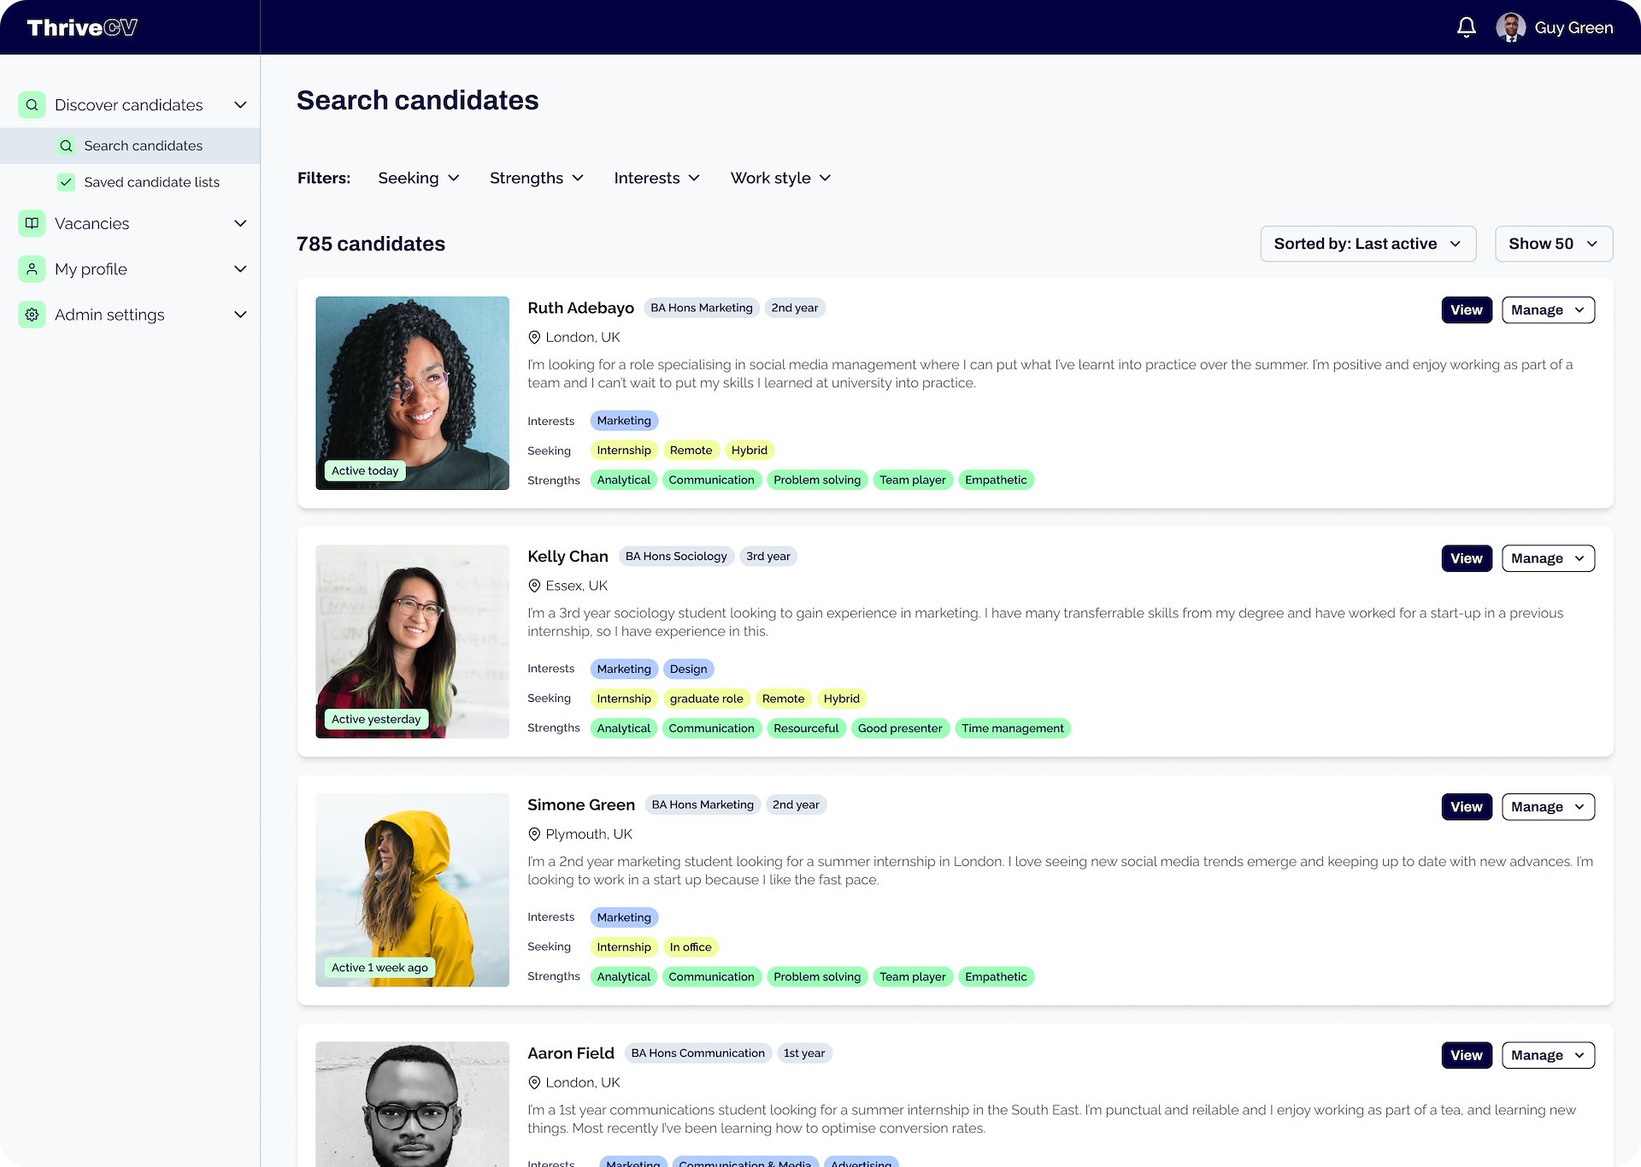
Task: Click the Active 1 week ago label
Action: (379, 968)
